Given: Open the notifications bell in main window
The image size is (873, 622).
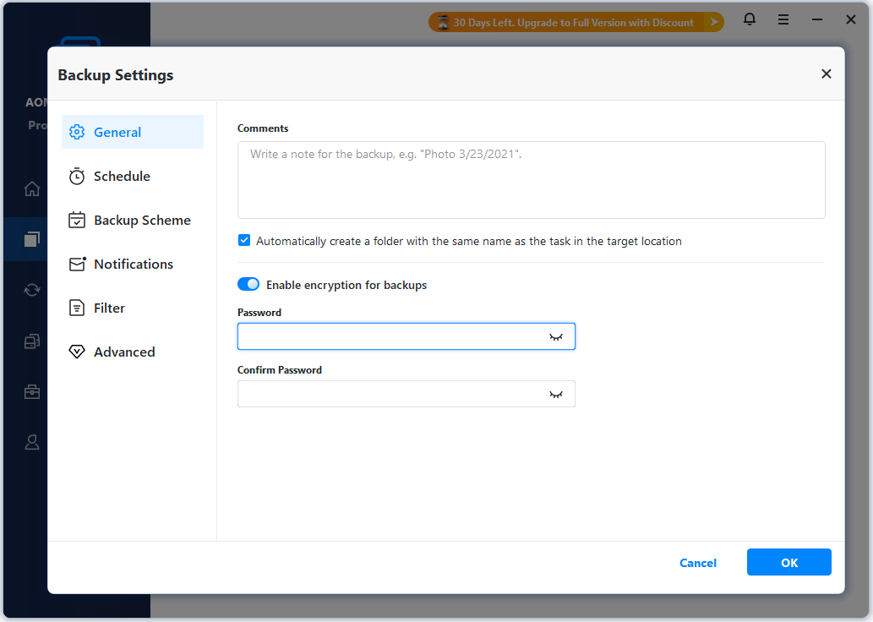Looking at the screenshot, I should pyautogui.click(x=750, y=19).
